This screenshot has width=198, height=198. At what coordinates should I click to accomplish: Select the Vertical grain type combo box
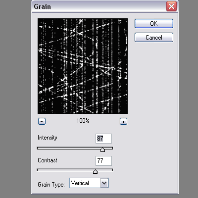(89, 183)
